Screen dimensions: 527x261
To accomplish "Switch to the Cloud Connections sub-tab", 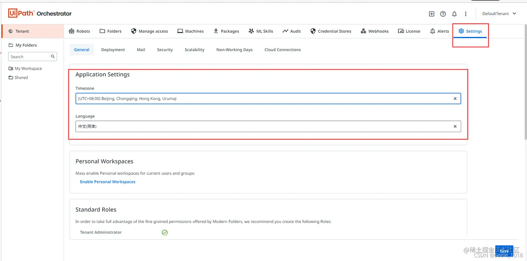I will coord(283,50).
